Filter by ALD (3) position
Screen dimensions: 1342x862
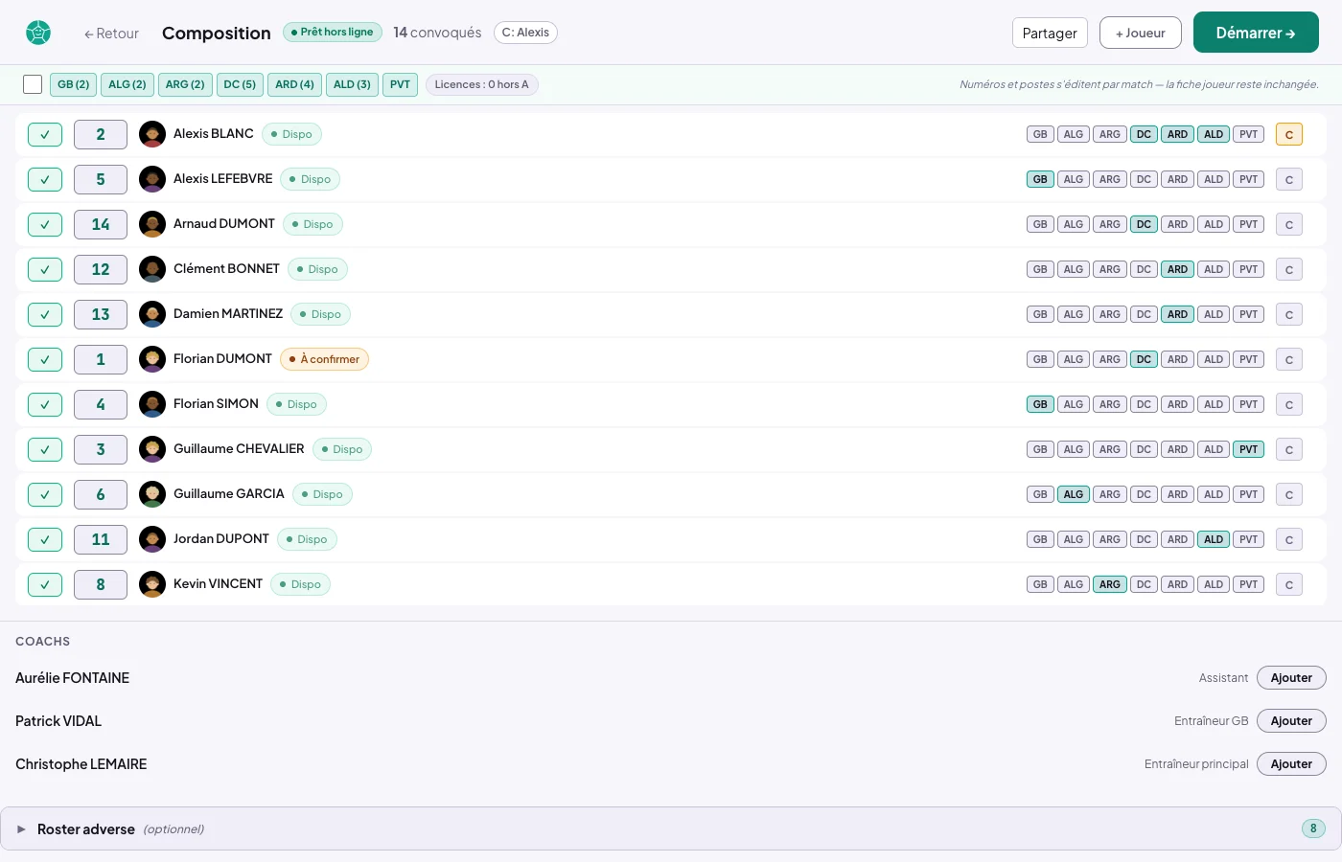tap(352, 84)
